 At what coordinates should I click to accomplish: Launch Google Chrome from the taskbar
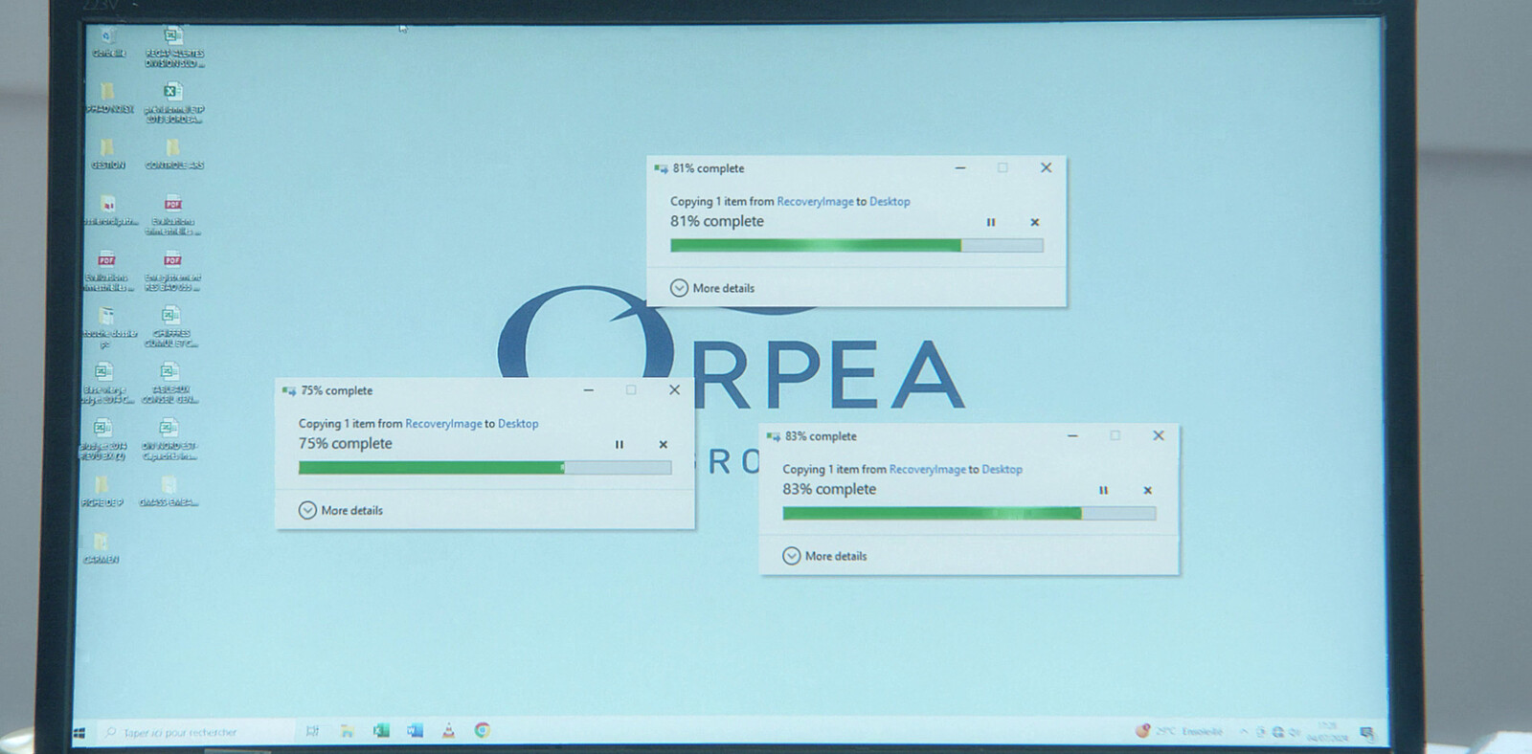pyautogui.click(x=483, y=731)
